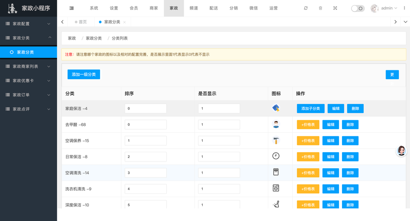The width and height of the screenshot is (410, 221).
Task: Click the 空调清洗 row icon
Action: pyautogui.click(x=276, y=172)
